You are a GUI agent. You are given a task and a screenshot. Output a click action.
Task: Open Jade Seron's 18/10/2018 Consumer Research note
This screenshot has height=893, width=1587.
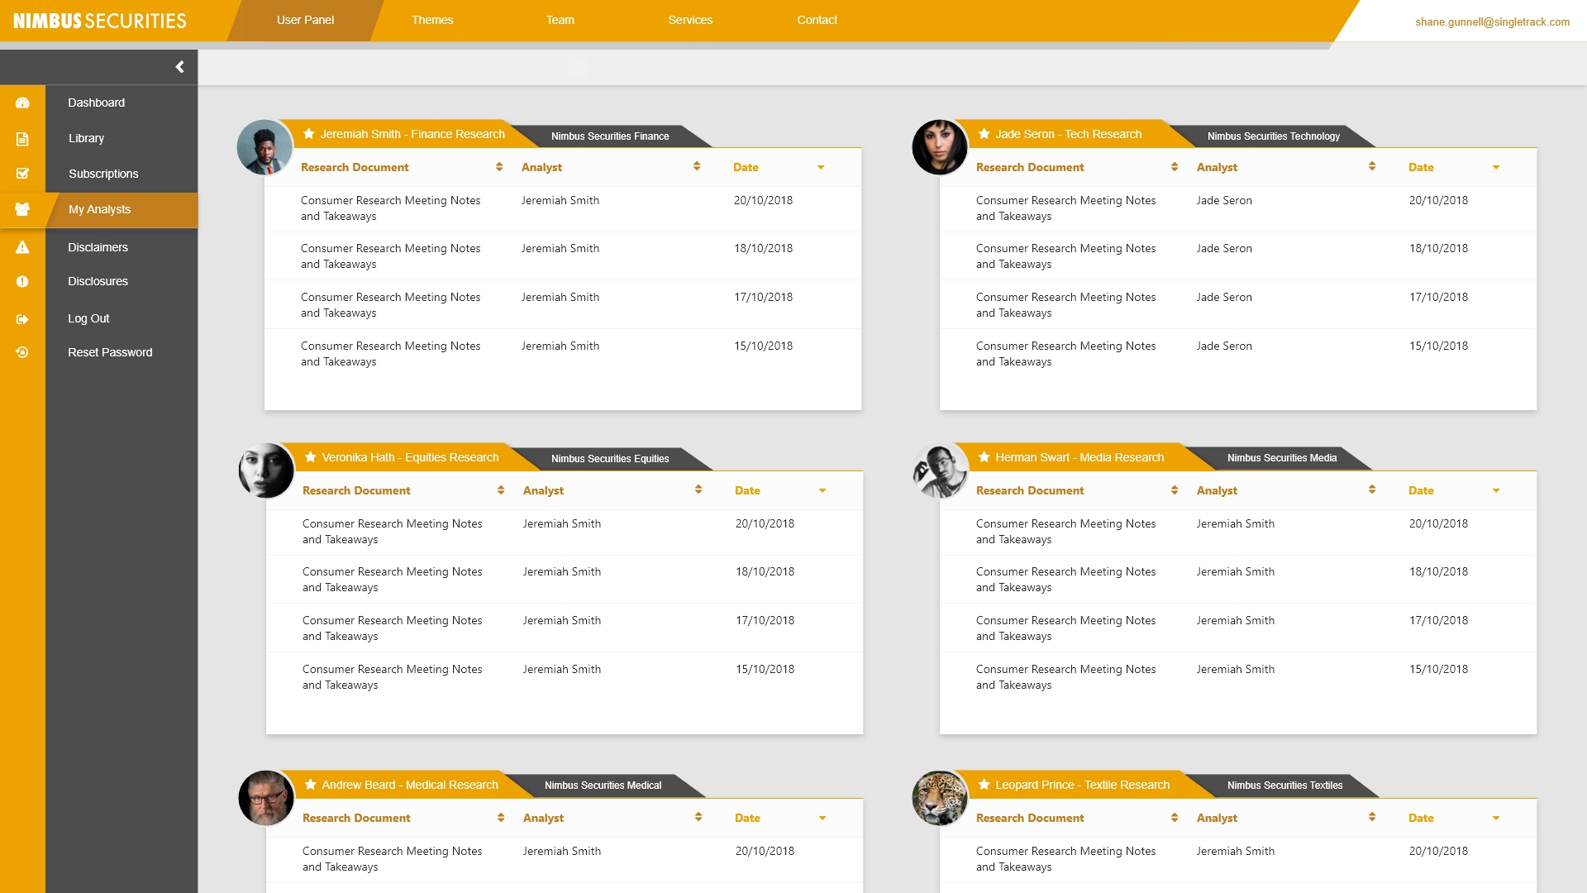tap(1065, 255)
